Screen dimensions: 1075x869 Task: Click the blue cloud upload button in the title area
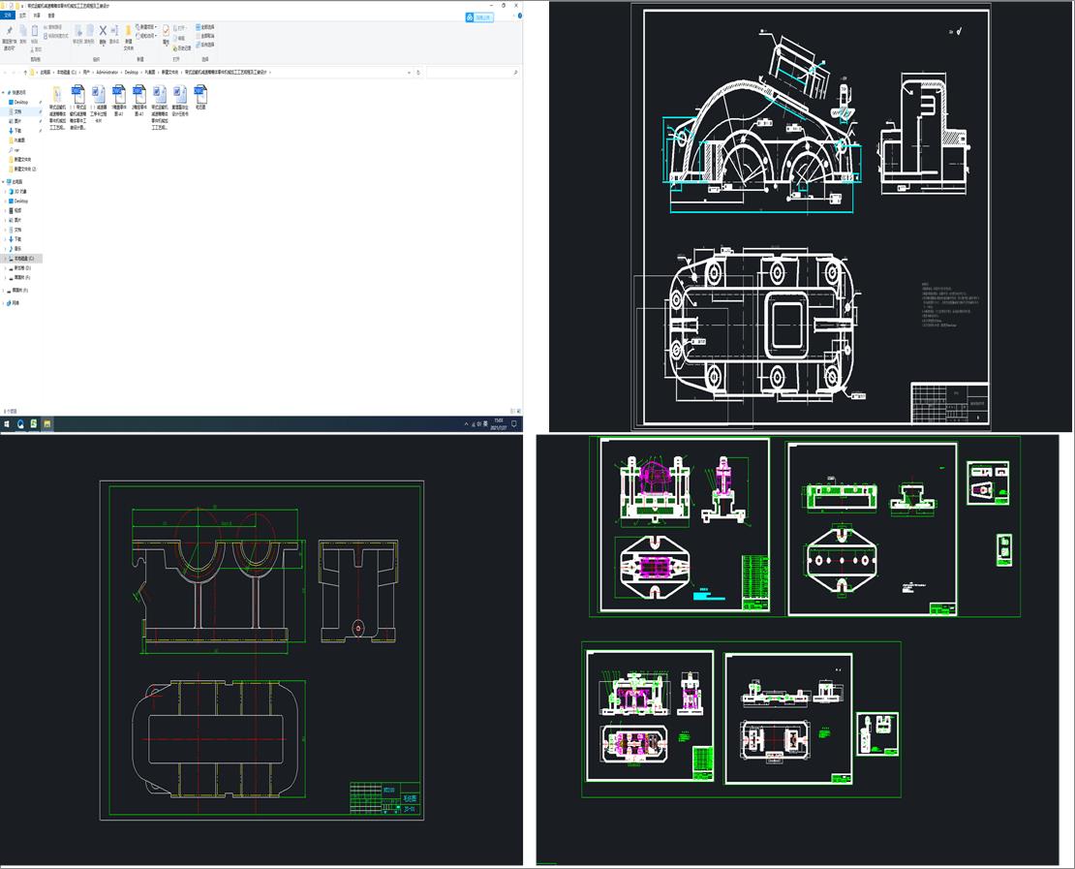click(479, 17)
